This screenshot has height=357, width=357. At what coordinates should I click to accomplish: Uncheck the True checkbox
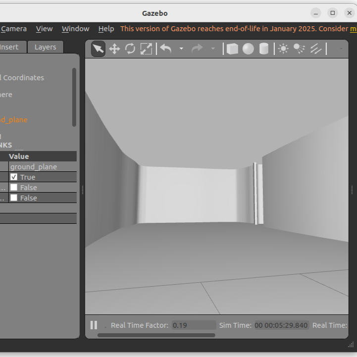tap(14, 177)
